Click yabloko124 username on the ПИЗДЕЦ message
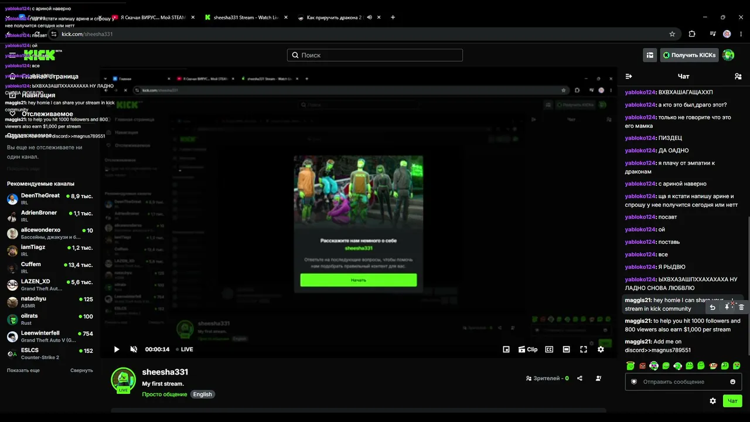The image size is (750, 422). 640,138
